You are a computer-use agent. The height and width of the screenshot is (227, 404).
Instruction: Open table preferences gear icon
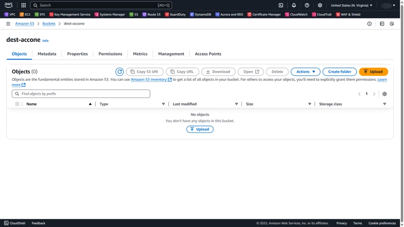click(384, 94)
